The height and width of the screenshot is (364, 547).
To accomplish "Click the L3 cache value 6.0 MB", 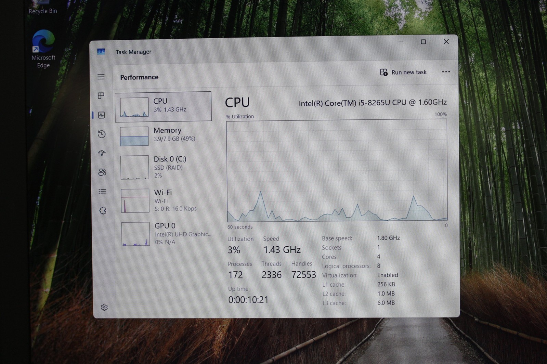I will [386, 303].
